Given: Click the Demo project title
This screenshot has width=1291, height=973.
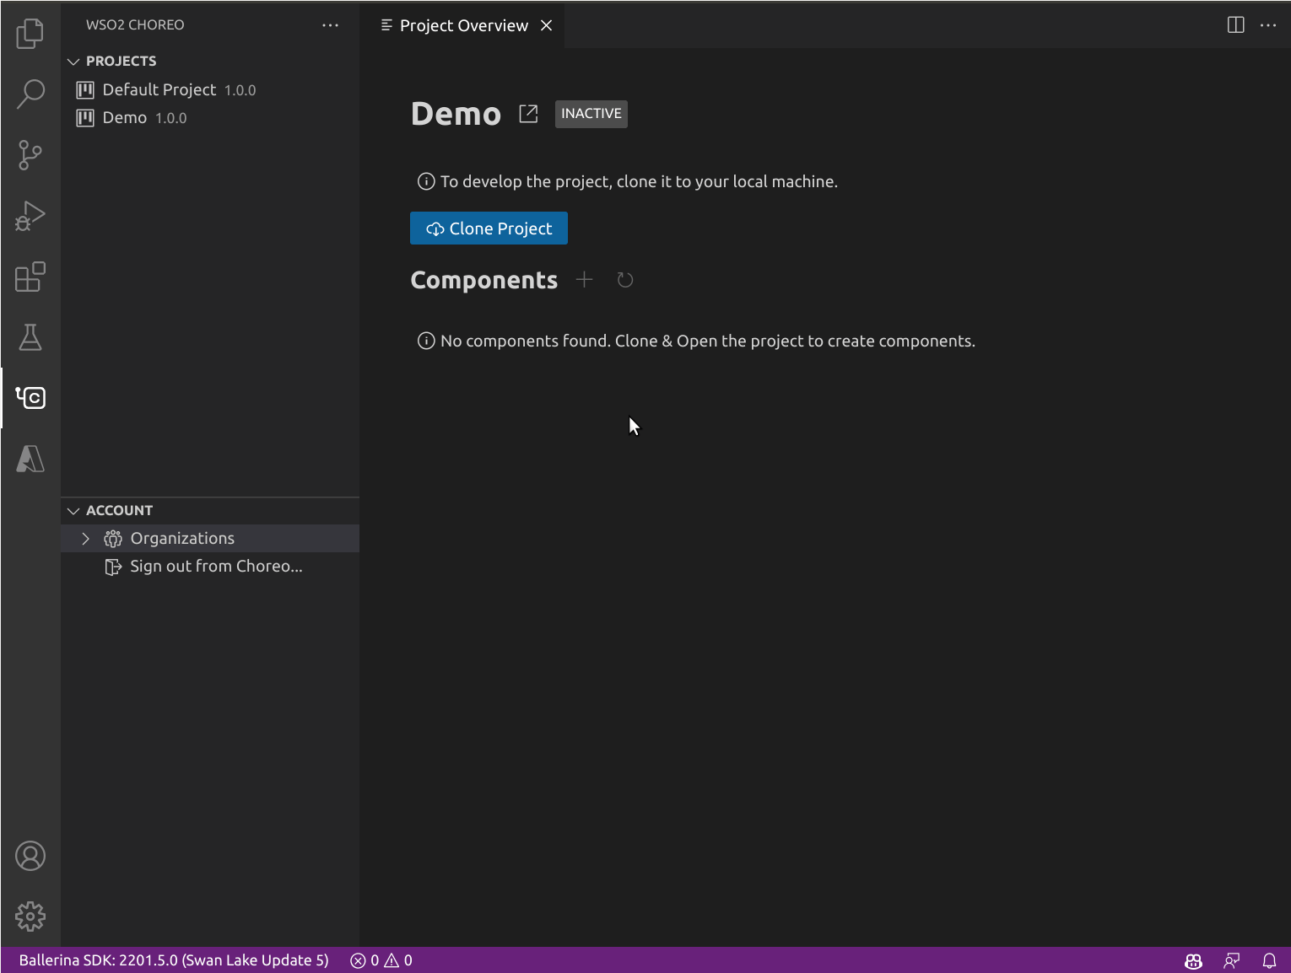Looking at the screenshot, I should tap(456, 114).
